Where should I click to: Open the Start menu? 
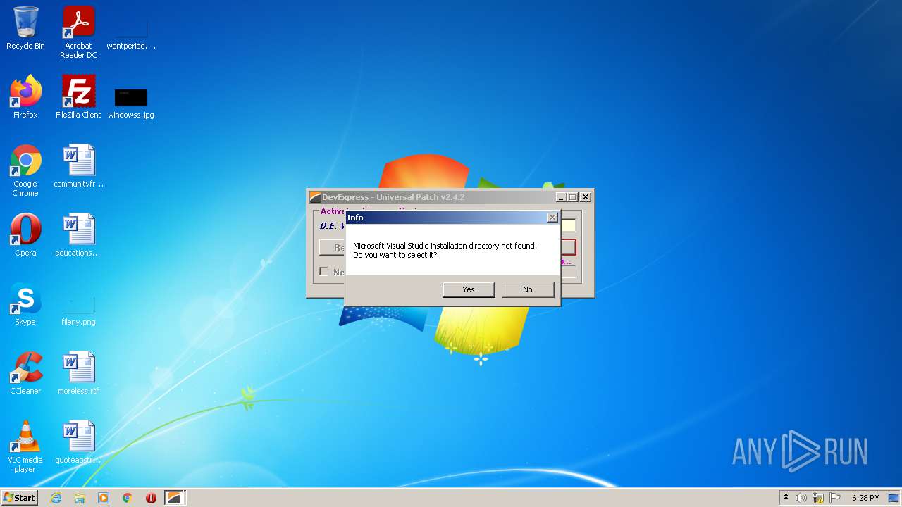click(19, 498)
